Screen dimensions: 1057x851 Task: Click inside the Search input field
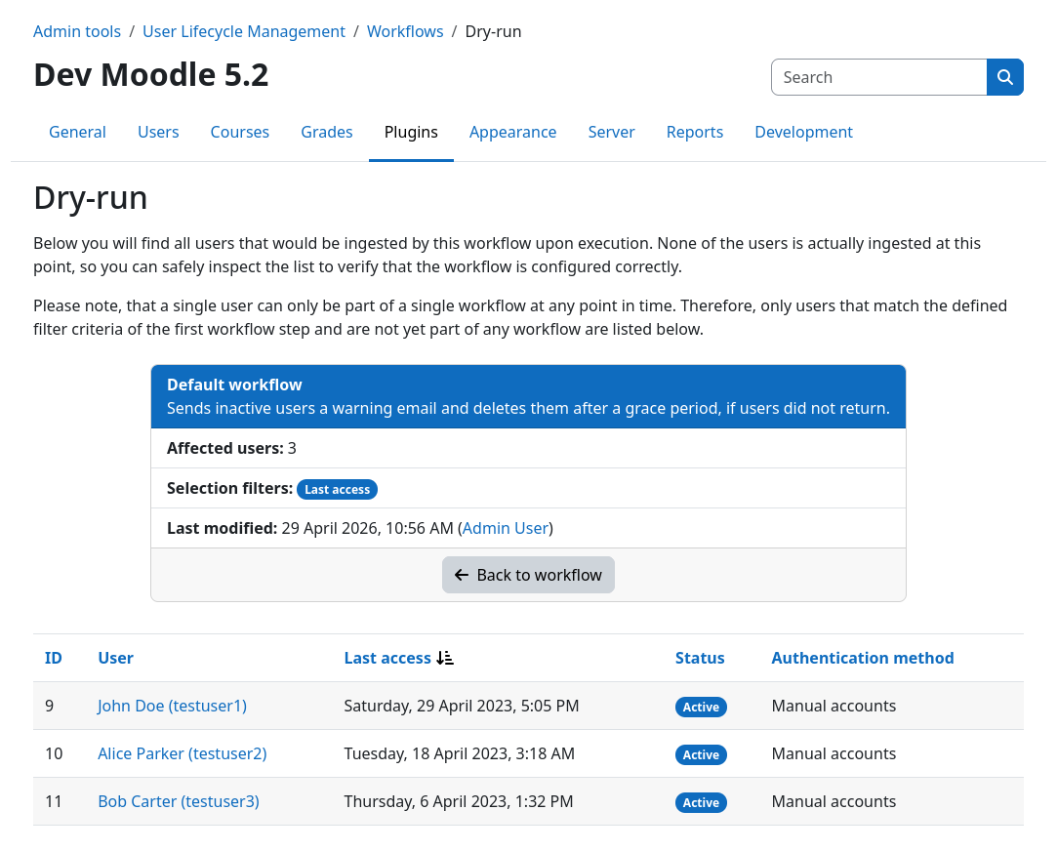878,76
